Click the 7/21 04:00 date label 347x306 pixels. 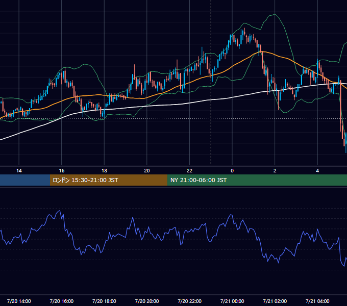point(317,301)
